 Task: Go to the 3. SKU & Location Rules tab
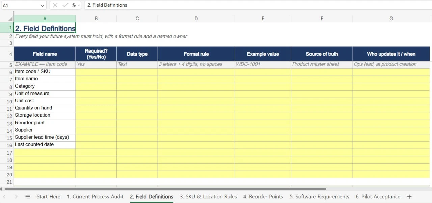208,197
